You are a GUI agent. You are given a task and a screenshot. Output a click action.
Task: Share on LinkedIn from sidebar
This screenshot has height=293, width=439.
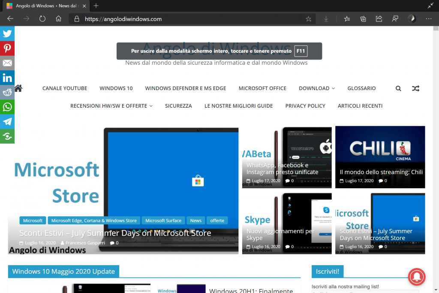7,78
